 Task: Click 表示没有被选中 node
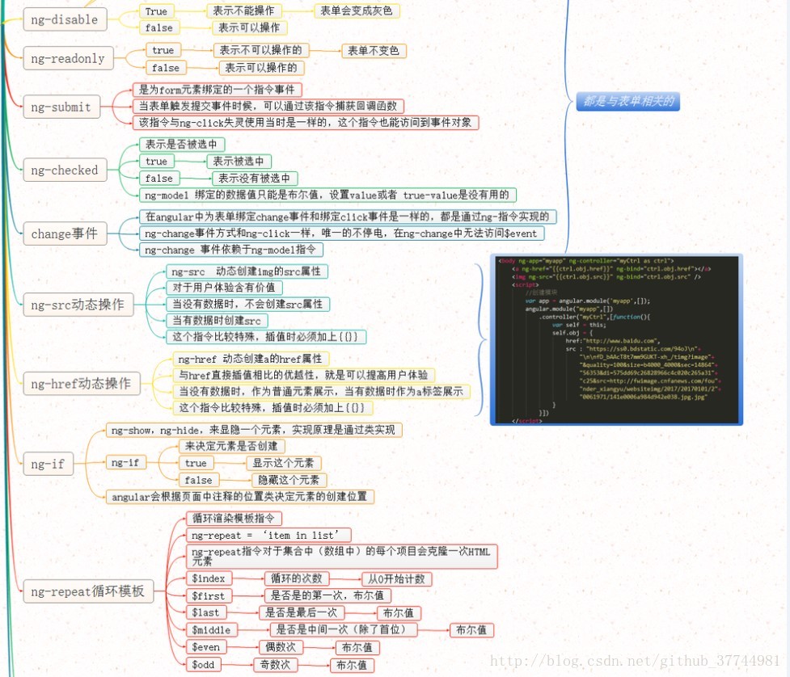tap(255, 179)
